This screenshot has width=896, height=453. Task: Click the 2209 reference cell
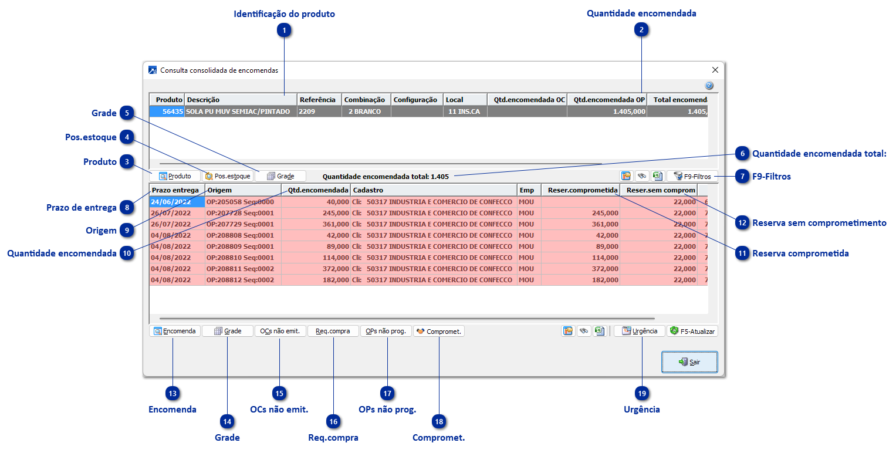click(320, 111)
